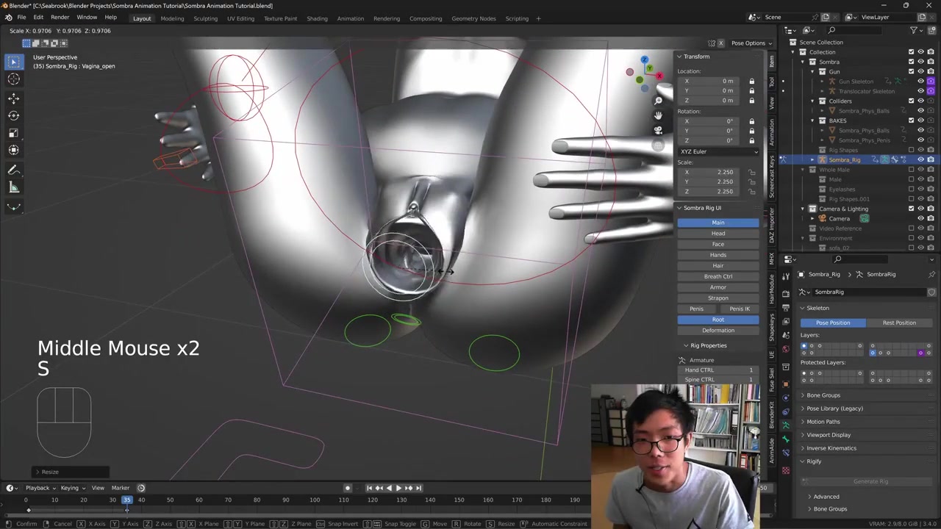The image size is (941, 529).
Task: Click the auto keying record button
Action: coord(348,488)
